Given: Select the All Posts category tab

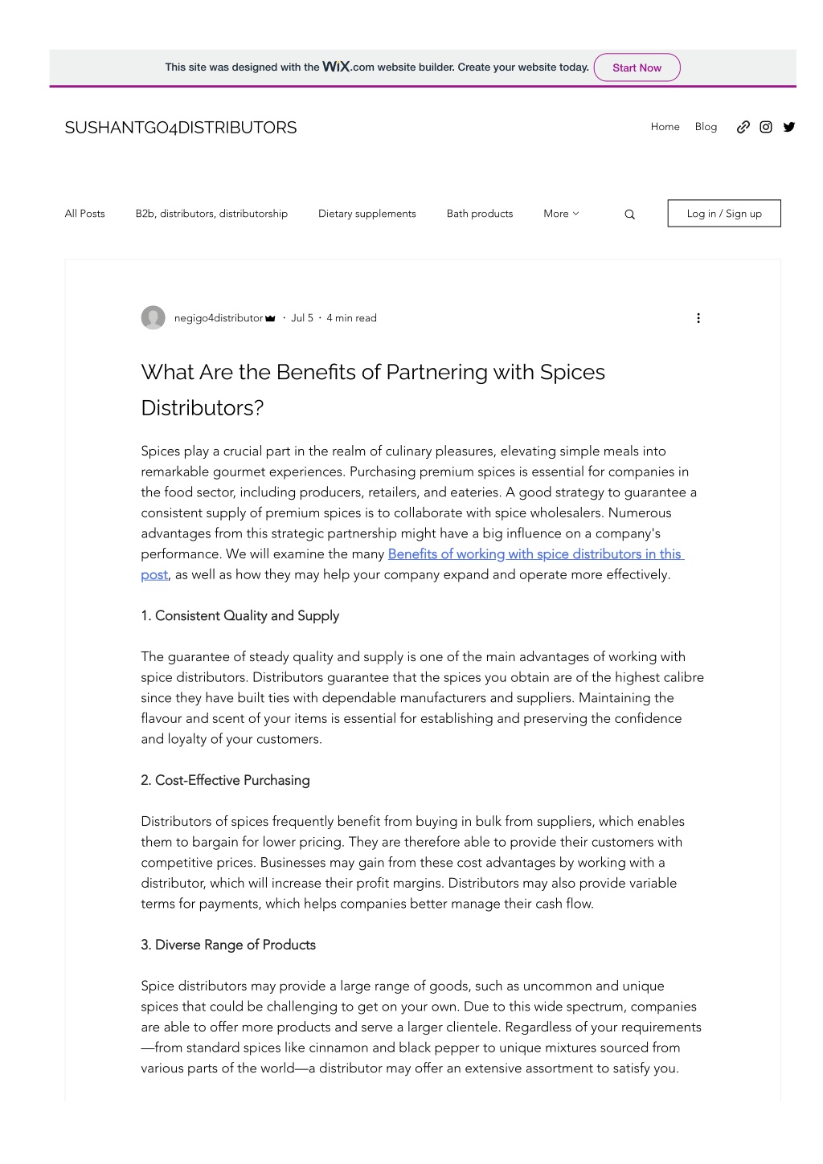Looking at the screenshot, I should click(x=84, y=214).
